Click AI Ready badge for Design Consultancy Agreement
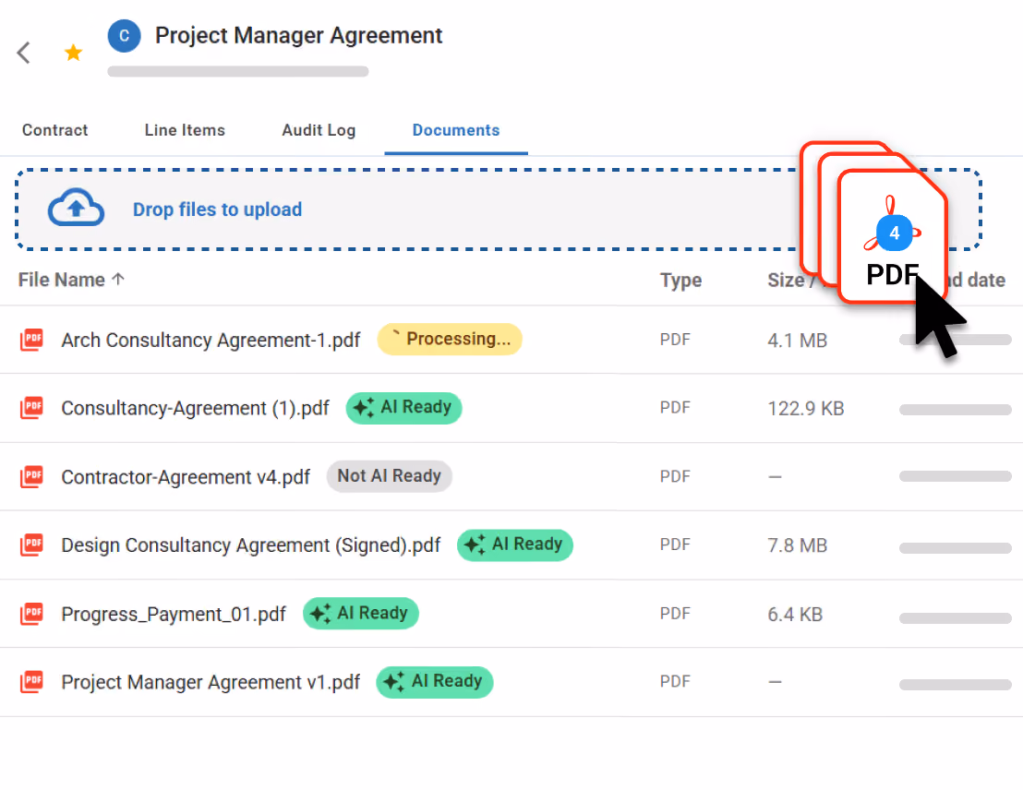The width and height of the screenshot is (1023, 790). (x=515, y=545)
